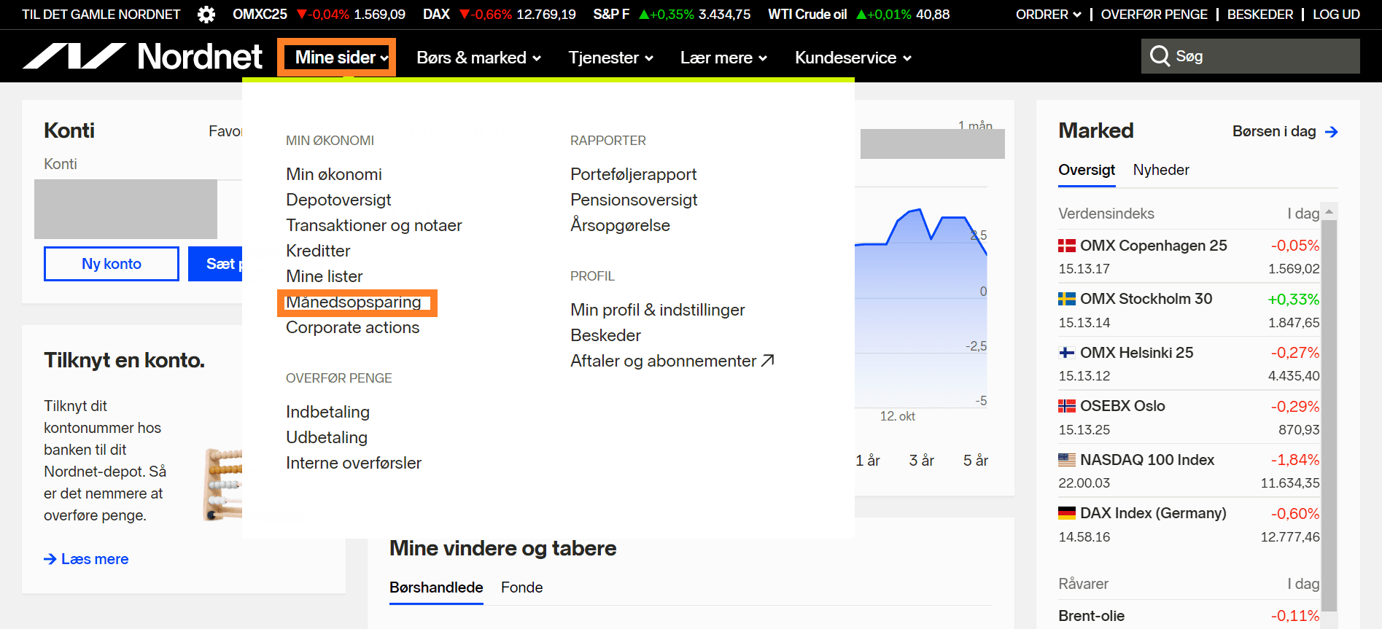Select the Oversigt tab in Marked
Image resolution: width=1382 pixels, height=629 pixels.
pos(1087,170)
